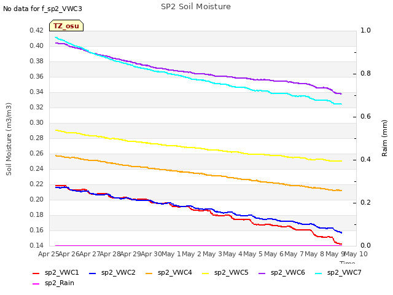The image size is (393, 295).
Task: Click the yellow sp2_VWC5 legend swatch
Action: [206, 273]
